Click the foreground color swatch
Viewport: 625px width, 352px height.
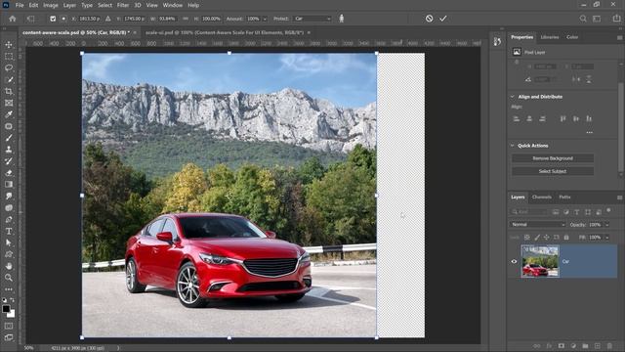point(6,309)
